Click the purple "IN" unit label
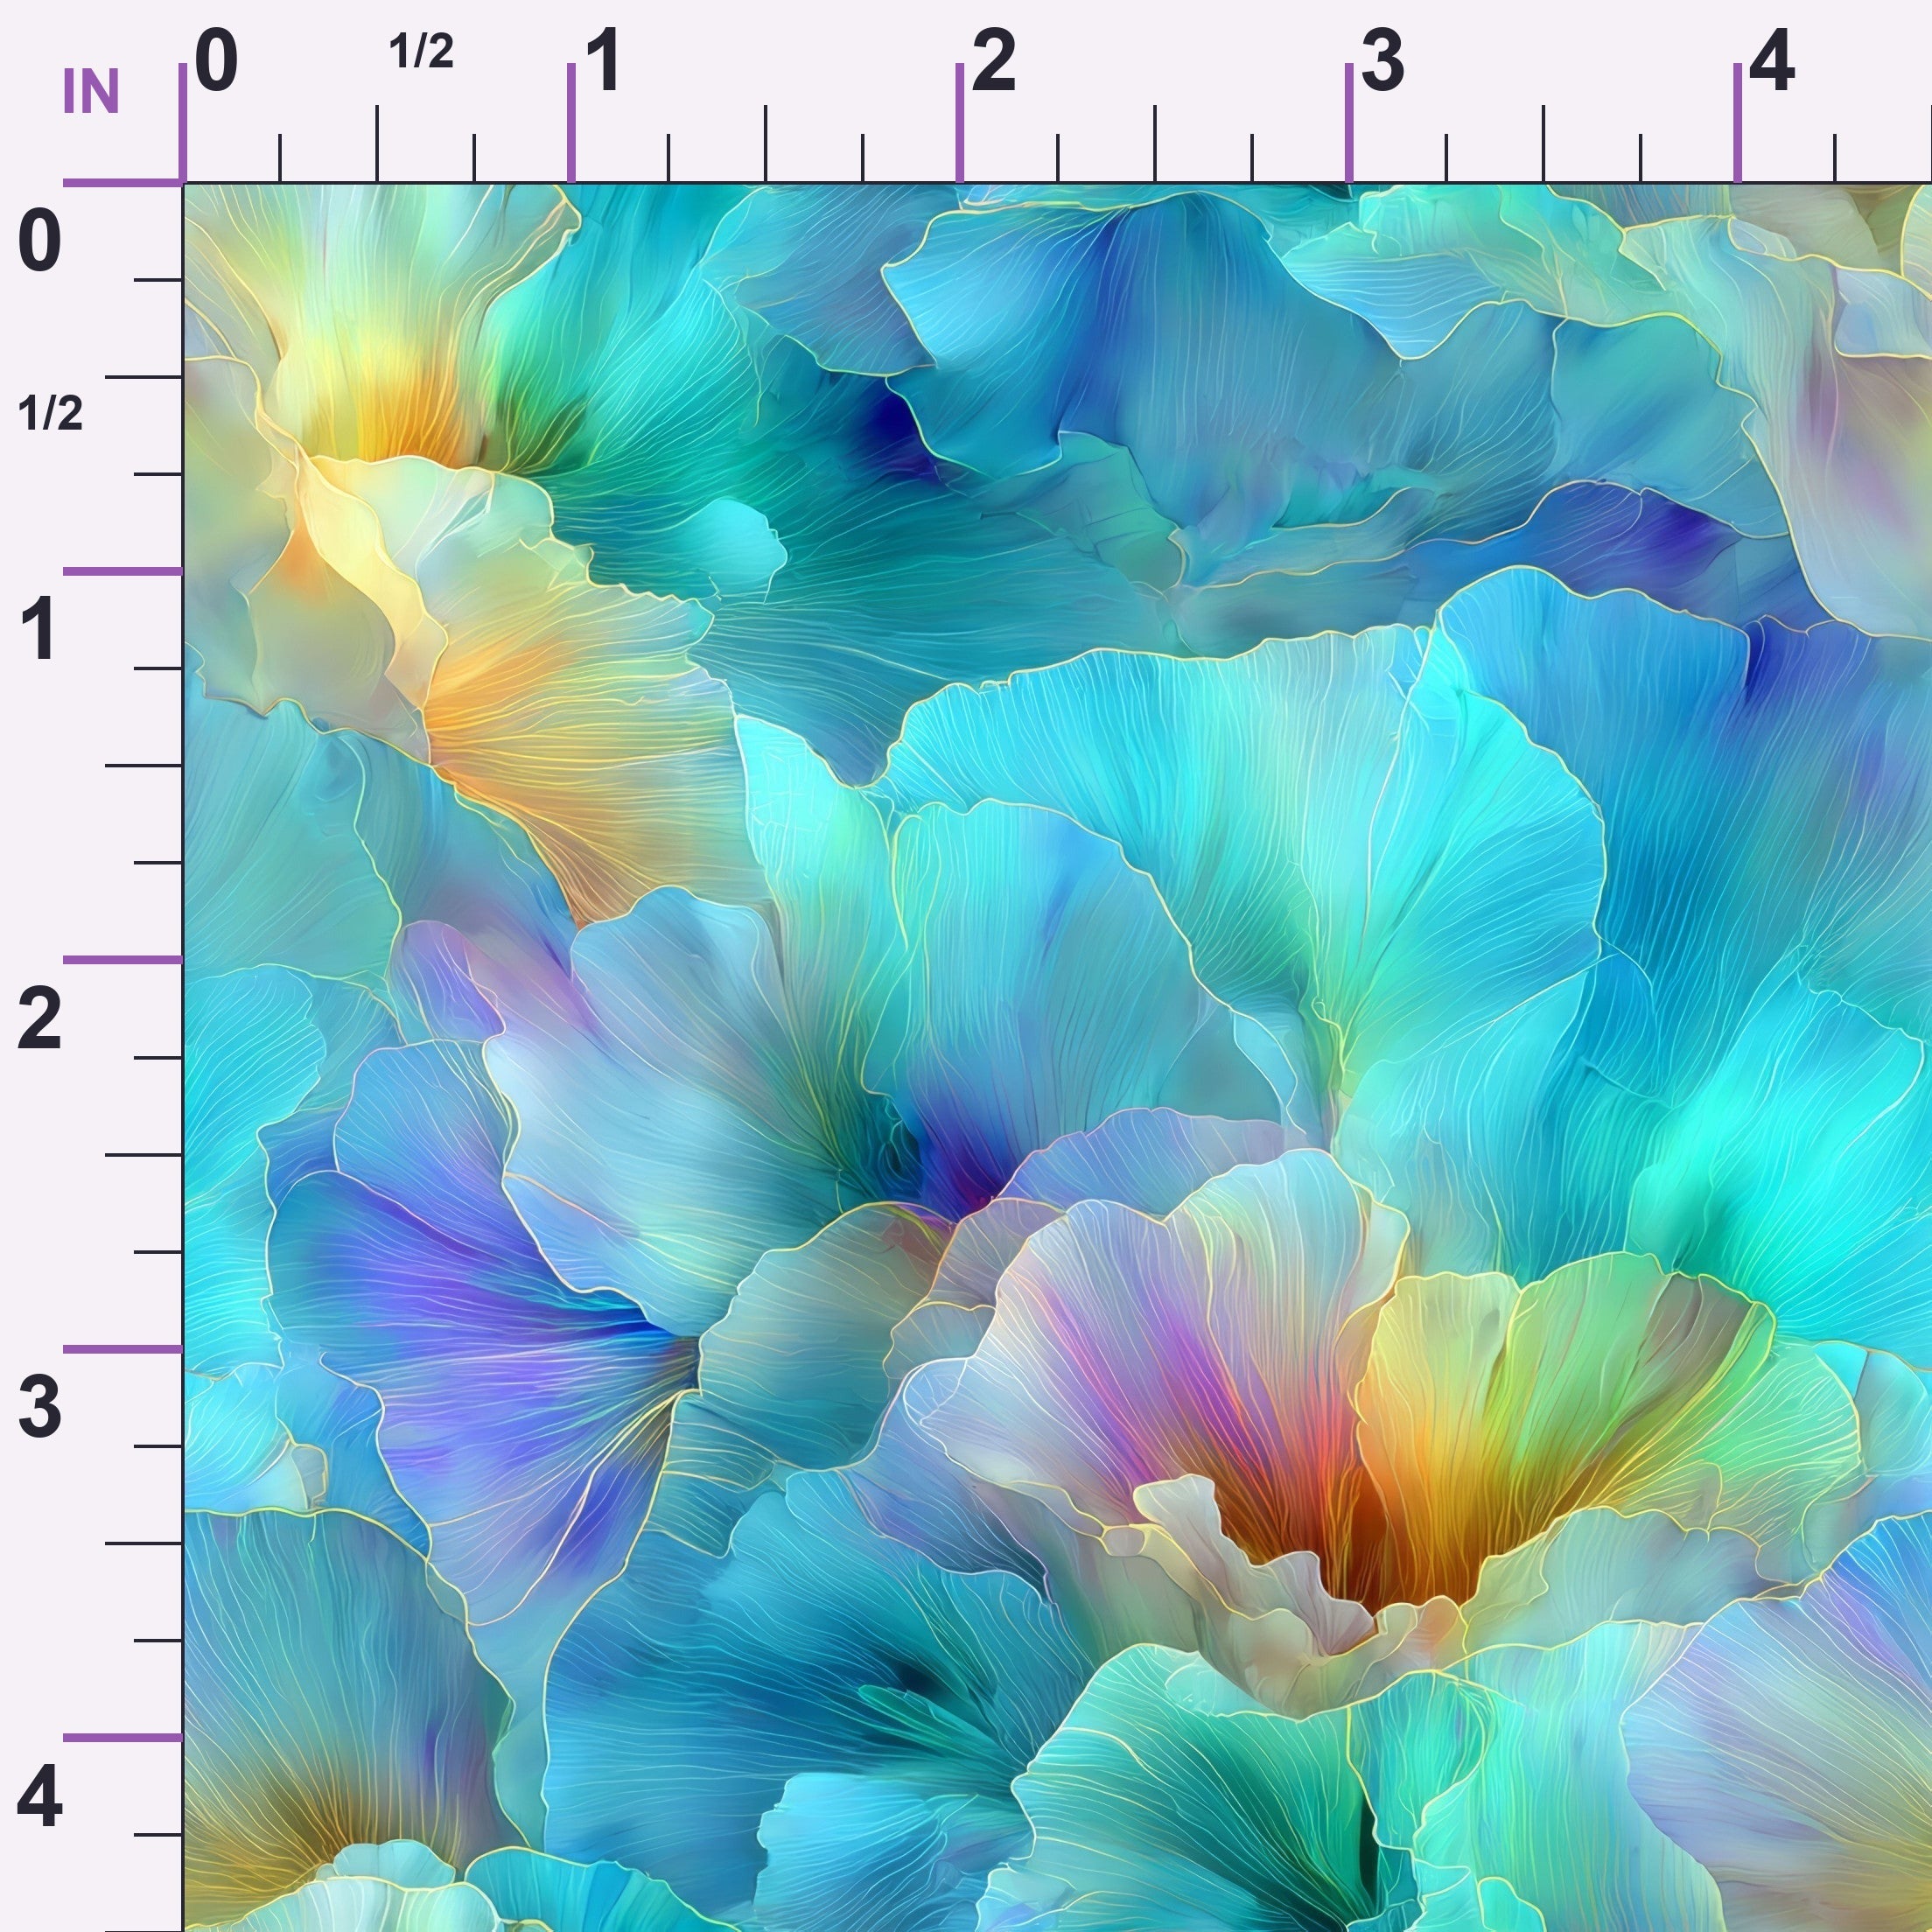This screenshot has width=1932, height=1932. (91, 92)
